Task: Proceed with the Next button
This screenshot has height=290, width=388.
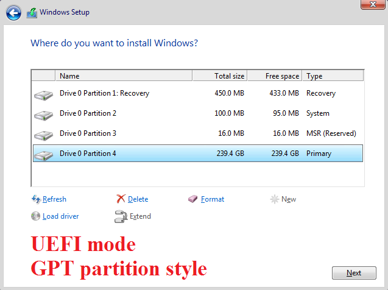Action: 354,273
